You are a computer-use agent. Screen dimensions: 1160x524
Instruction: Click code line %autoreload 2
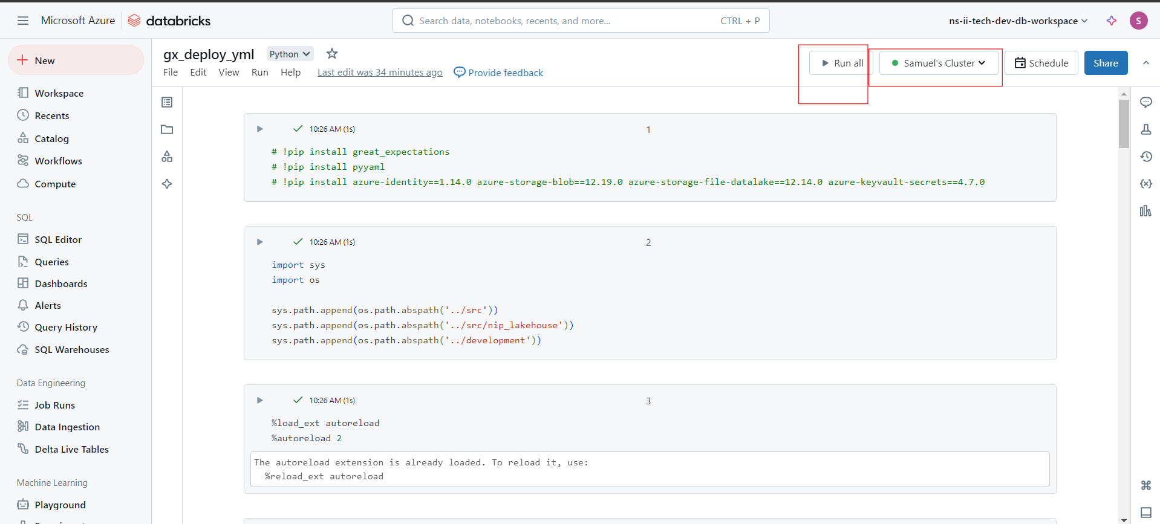point(306,438)
